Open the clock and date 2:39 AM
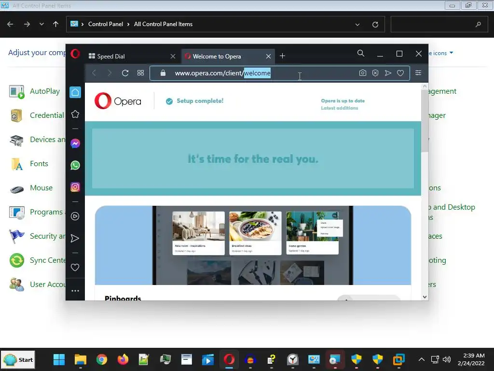This screenshot has height=371, width=494. point(471,359)
